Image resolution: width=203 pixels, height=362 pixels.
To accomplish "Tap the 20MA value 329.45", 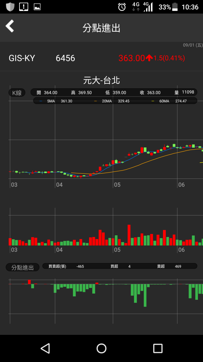I will 123,101.
